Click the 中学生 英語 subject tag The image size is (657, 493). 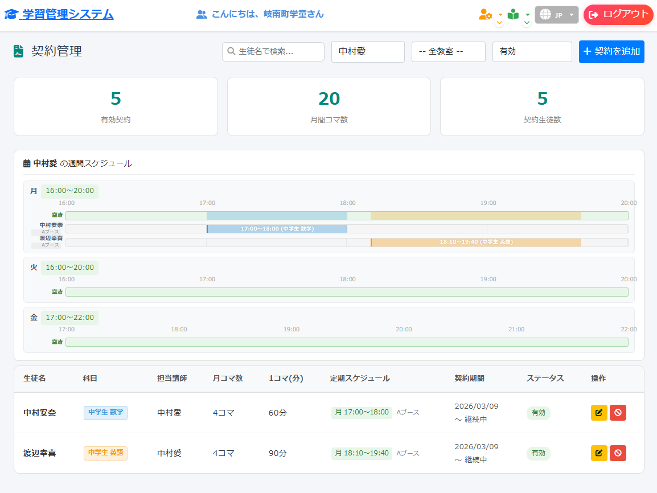tap(105, 453)
